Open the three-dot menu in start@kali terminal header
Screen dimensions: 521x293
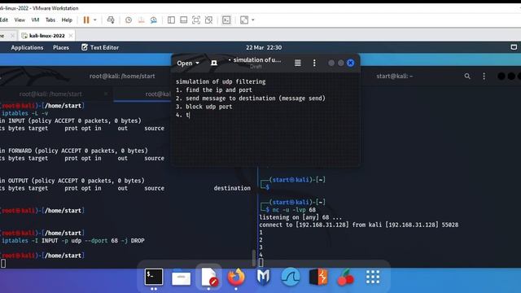(x=484, y=77)
